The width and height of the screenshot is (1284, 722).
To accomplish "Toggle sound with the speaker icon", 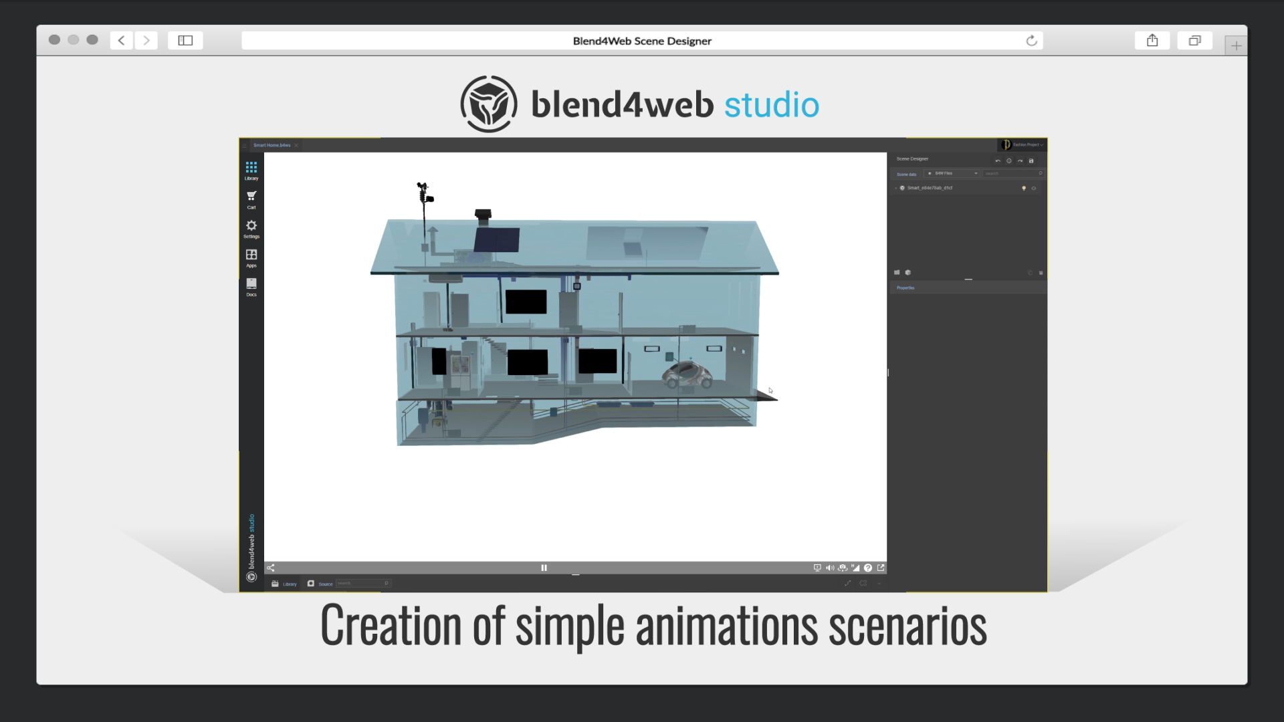I will coord(830,568).
